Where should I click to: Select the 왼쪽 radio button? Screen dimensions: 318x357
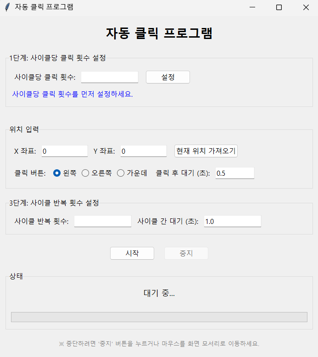click(57, 173)
